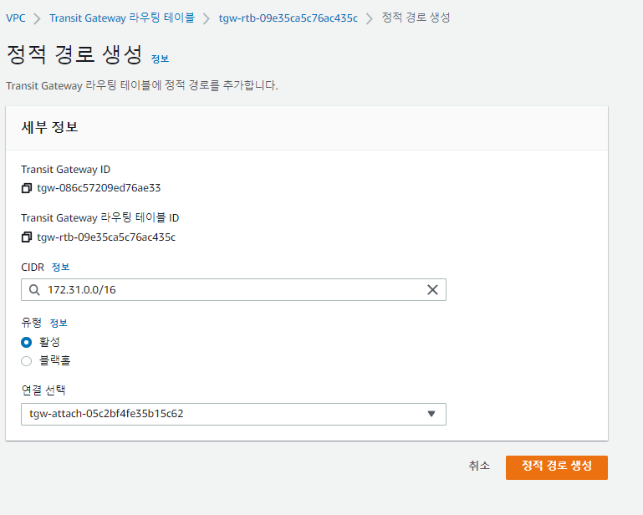The width and height of the screenshot is (643, 515).
Task: Copy the Transit Gateway ID
Action: coord(27,188)
